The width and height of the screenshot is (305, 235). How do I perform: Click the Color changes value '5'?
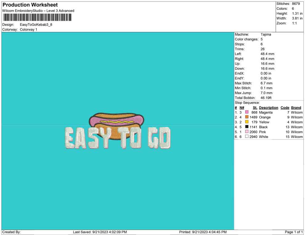262,39
